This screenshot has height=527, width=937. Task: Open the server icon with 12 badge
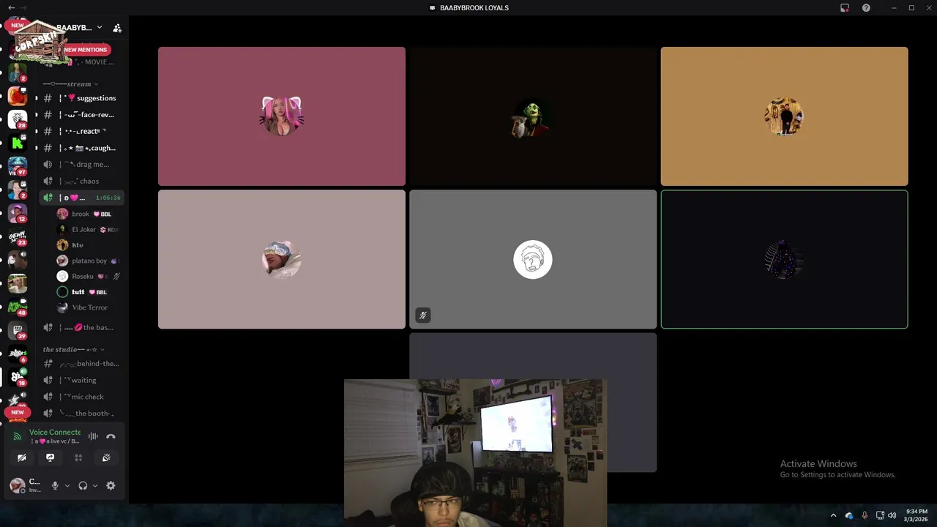point(18,213)
